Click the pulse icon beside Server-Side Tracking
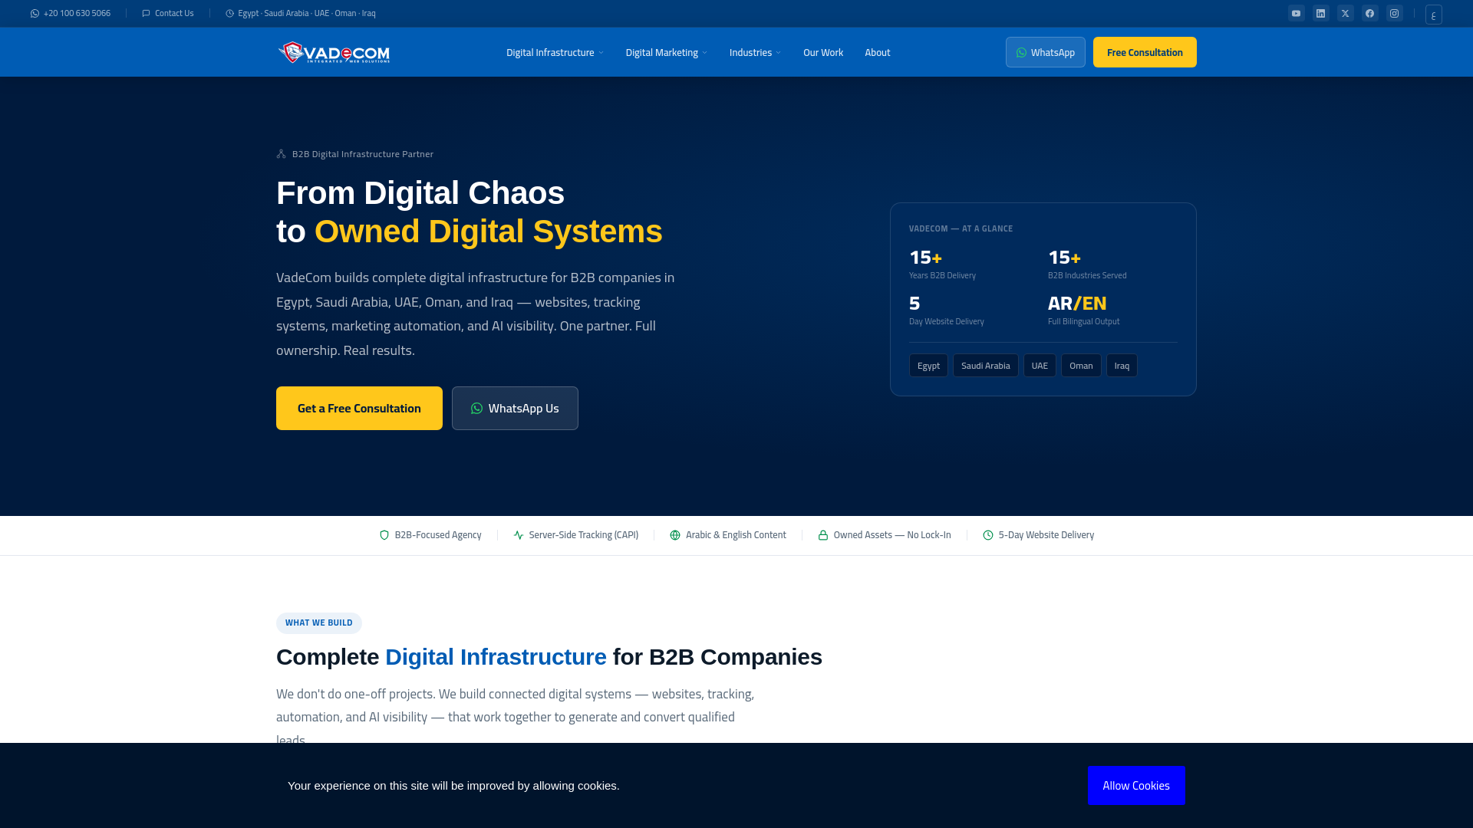Viewport: 1473px width, 828px height. pyautogui.click(x=519, y=535)
